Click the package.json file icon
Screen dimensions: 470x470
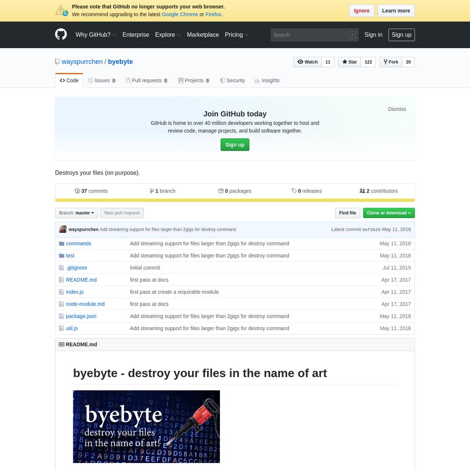(x=61, y=316)
